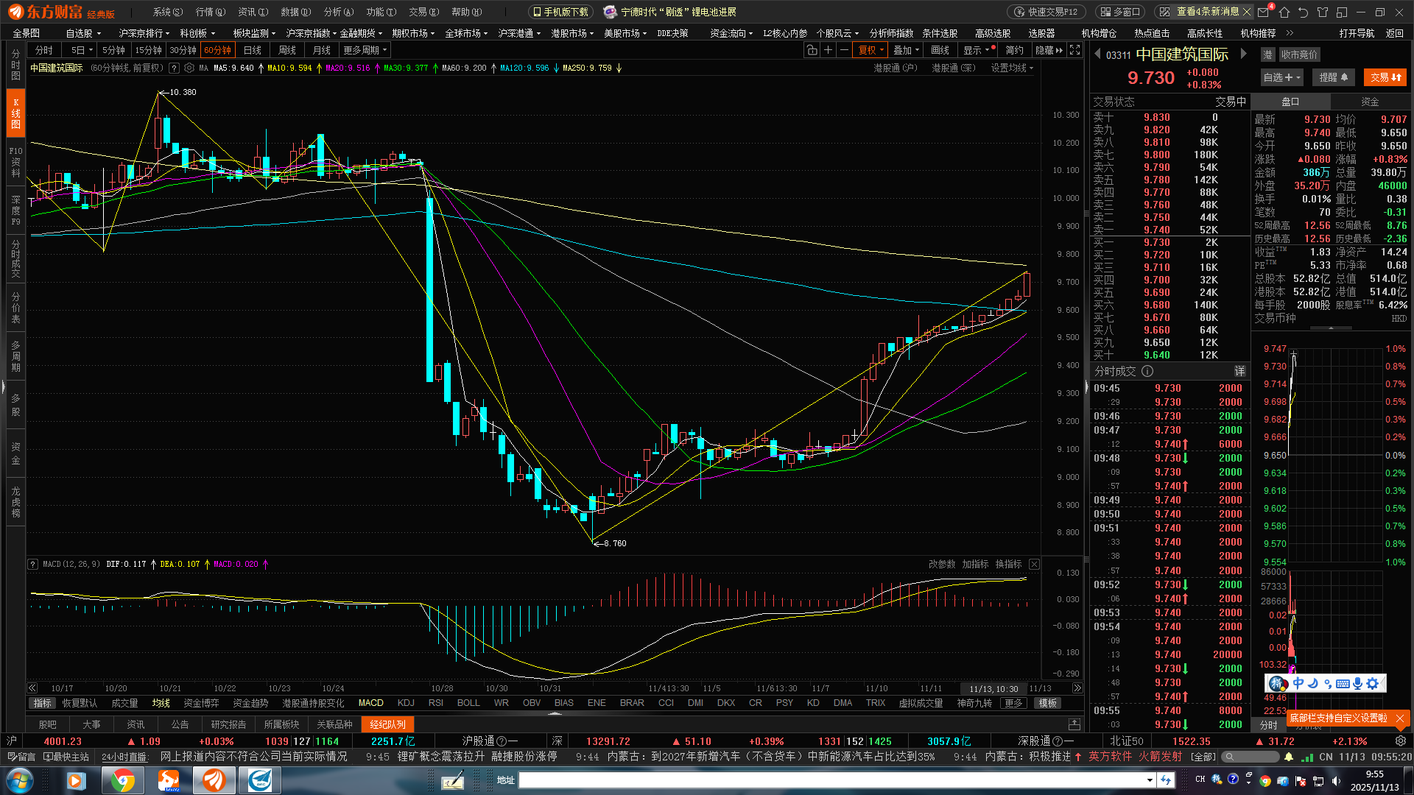Toggle 港股通(沪) overlay
Screen dimensions: 1414x795
(895, 68)
